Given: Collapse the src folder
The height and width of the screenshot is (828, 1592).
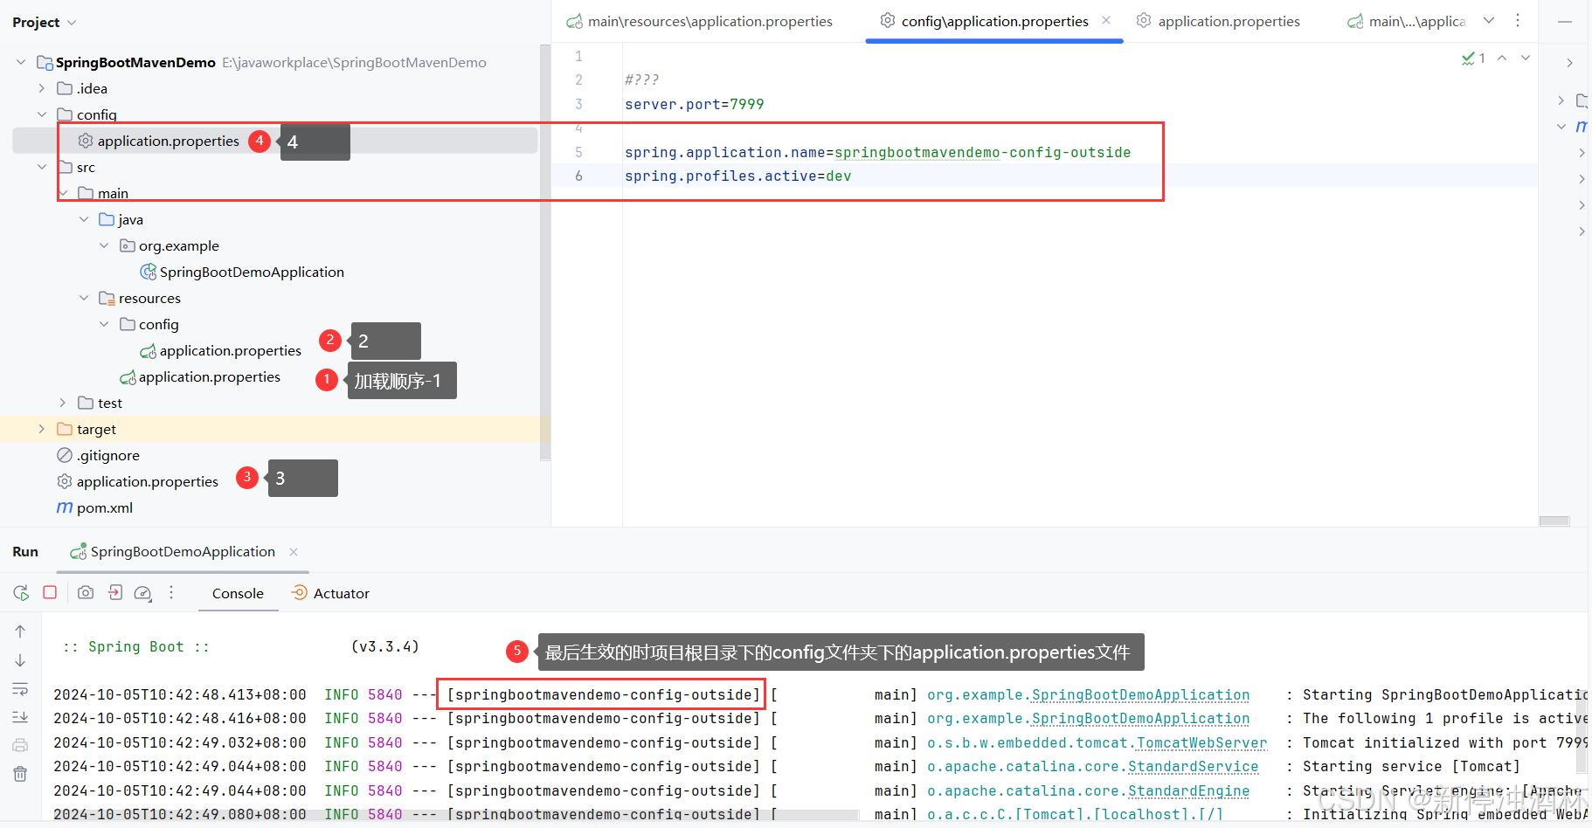Looking at the screenshot, I should point(41,167).
